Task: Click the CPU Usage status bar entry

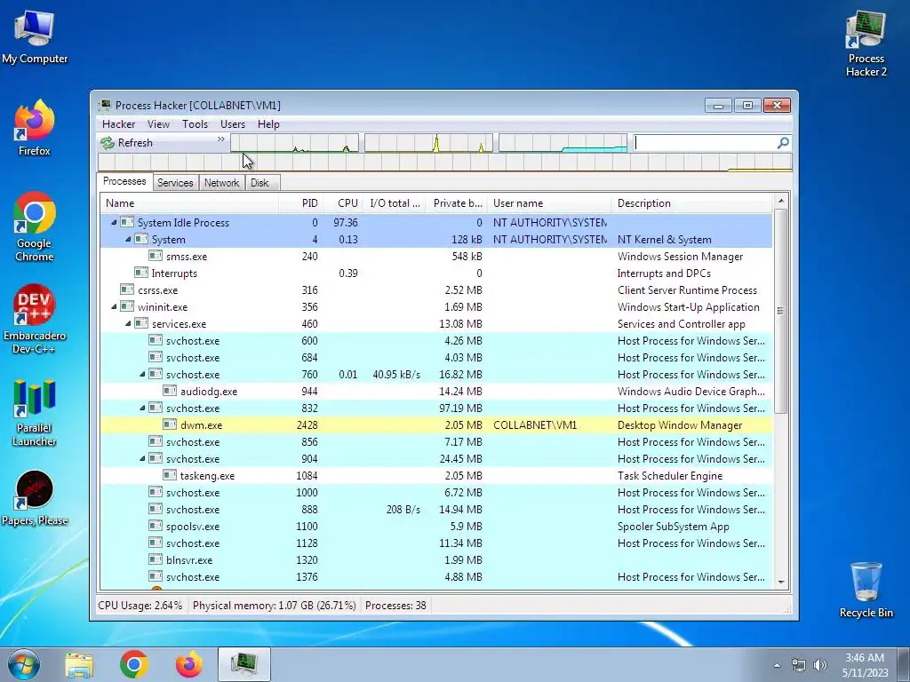Action: pos(140,606)
